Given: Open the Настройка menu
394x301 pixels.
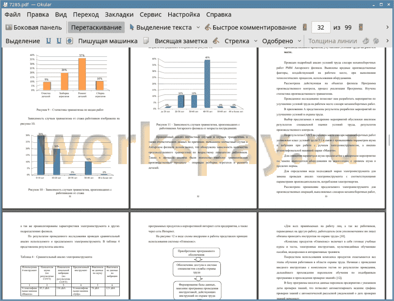Looking at the screenshot, I should [184, 15].
